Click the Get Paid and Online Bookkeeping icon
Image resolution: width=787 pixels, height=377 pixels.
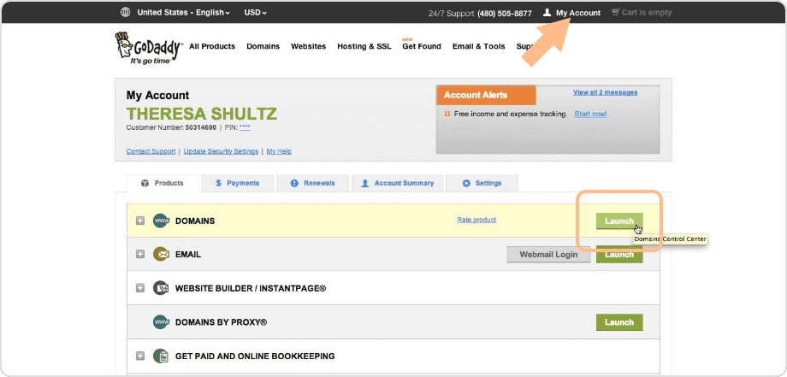point(161,356)
